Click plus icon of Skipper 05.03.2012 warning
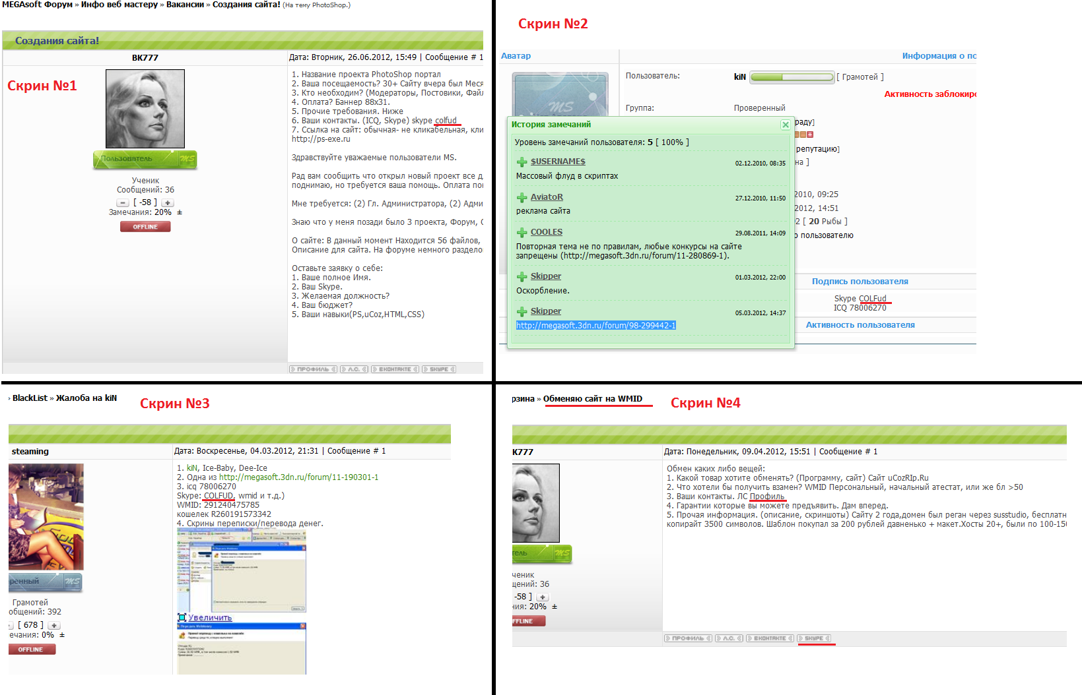This screenshot has width=1082, height=695. click(522, 312)
